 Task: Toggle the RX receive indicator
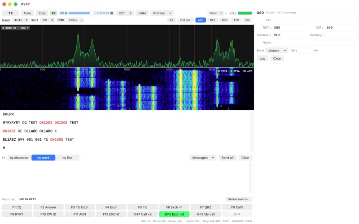pyautogui.click(x=53, y=13)
